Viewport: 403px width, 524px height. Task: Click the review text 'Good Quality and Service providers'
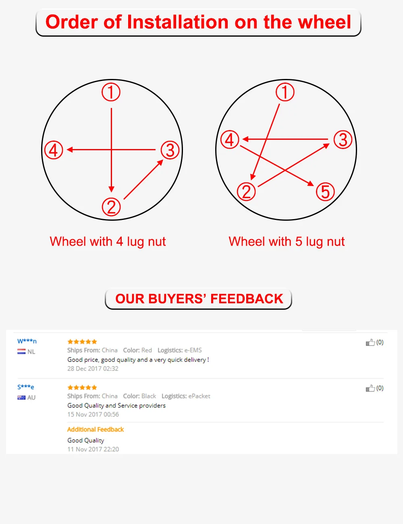[x=116, y=406]
